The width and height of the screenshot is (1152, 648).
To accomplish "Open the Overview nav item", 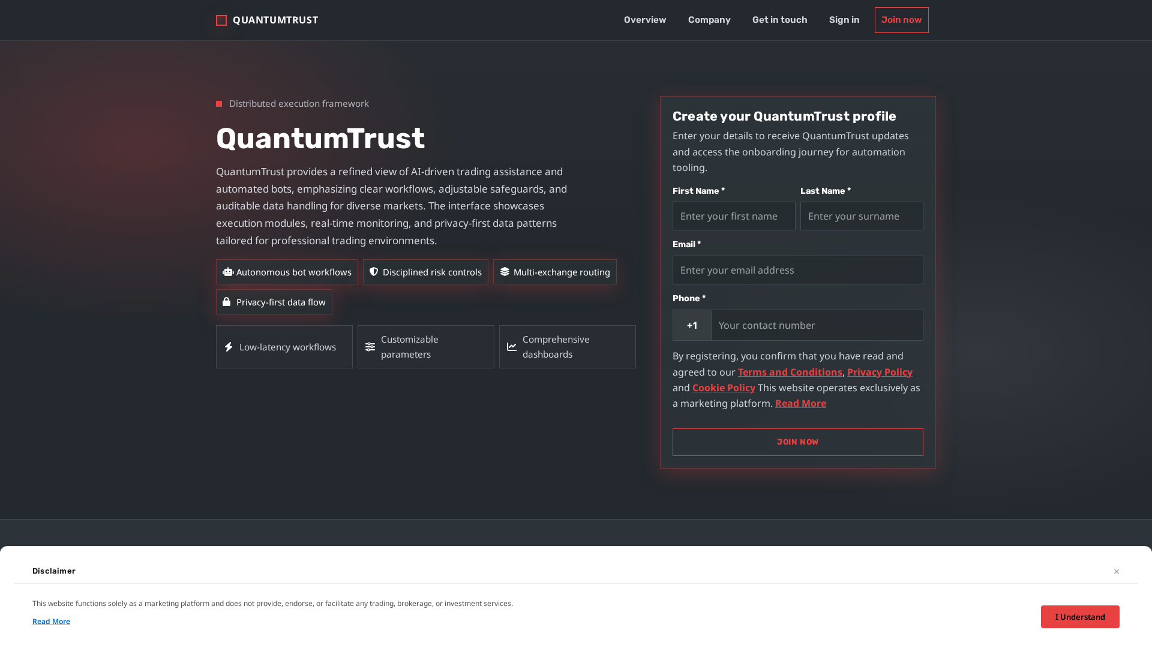I will coord(644,20).
